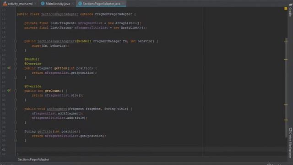Close the SectionsPagerAdapter.java tab
This screenshot has height=165, width=293.
123,4
